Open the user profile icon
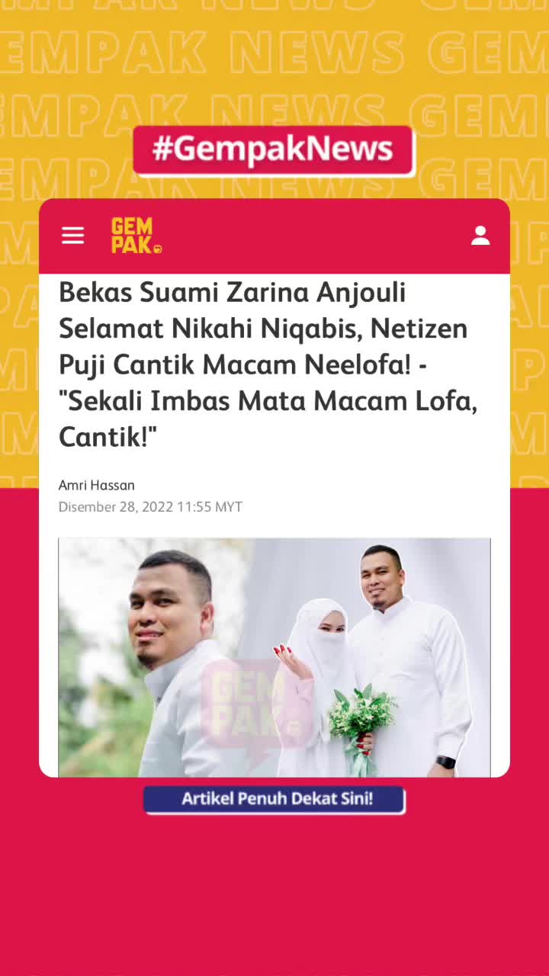 point(480,236)
